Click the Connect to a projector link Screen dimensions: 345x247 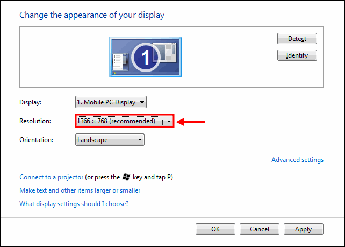tap(52, 177)
